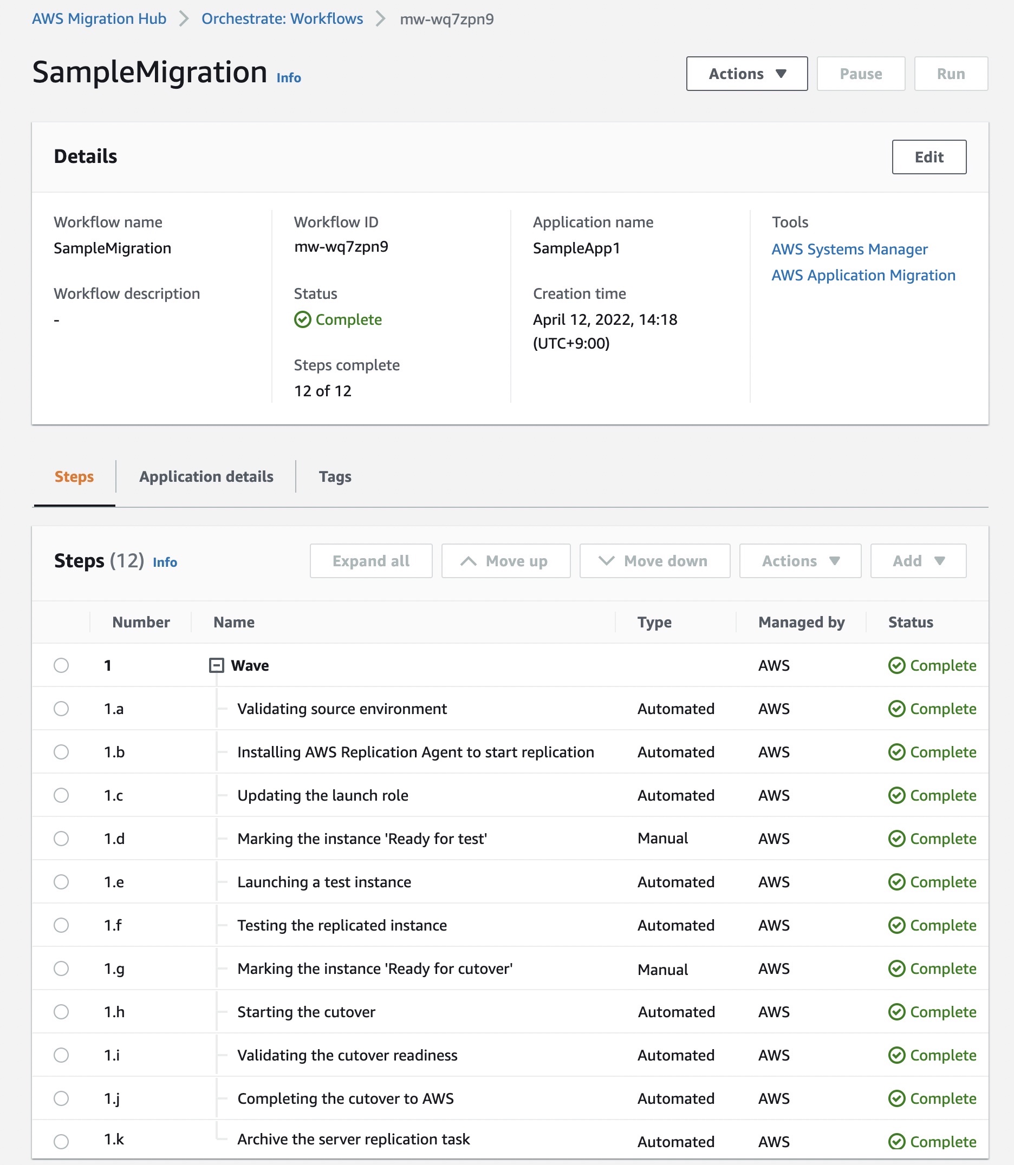Screen dimensions: 1014x1165
Task: Select radio button for step 1.g
Action: [x=61, y=968]
